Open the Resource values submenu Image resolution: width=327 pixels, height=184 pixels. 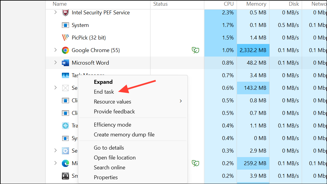112,101
